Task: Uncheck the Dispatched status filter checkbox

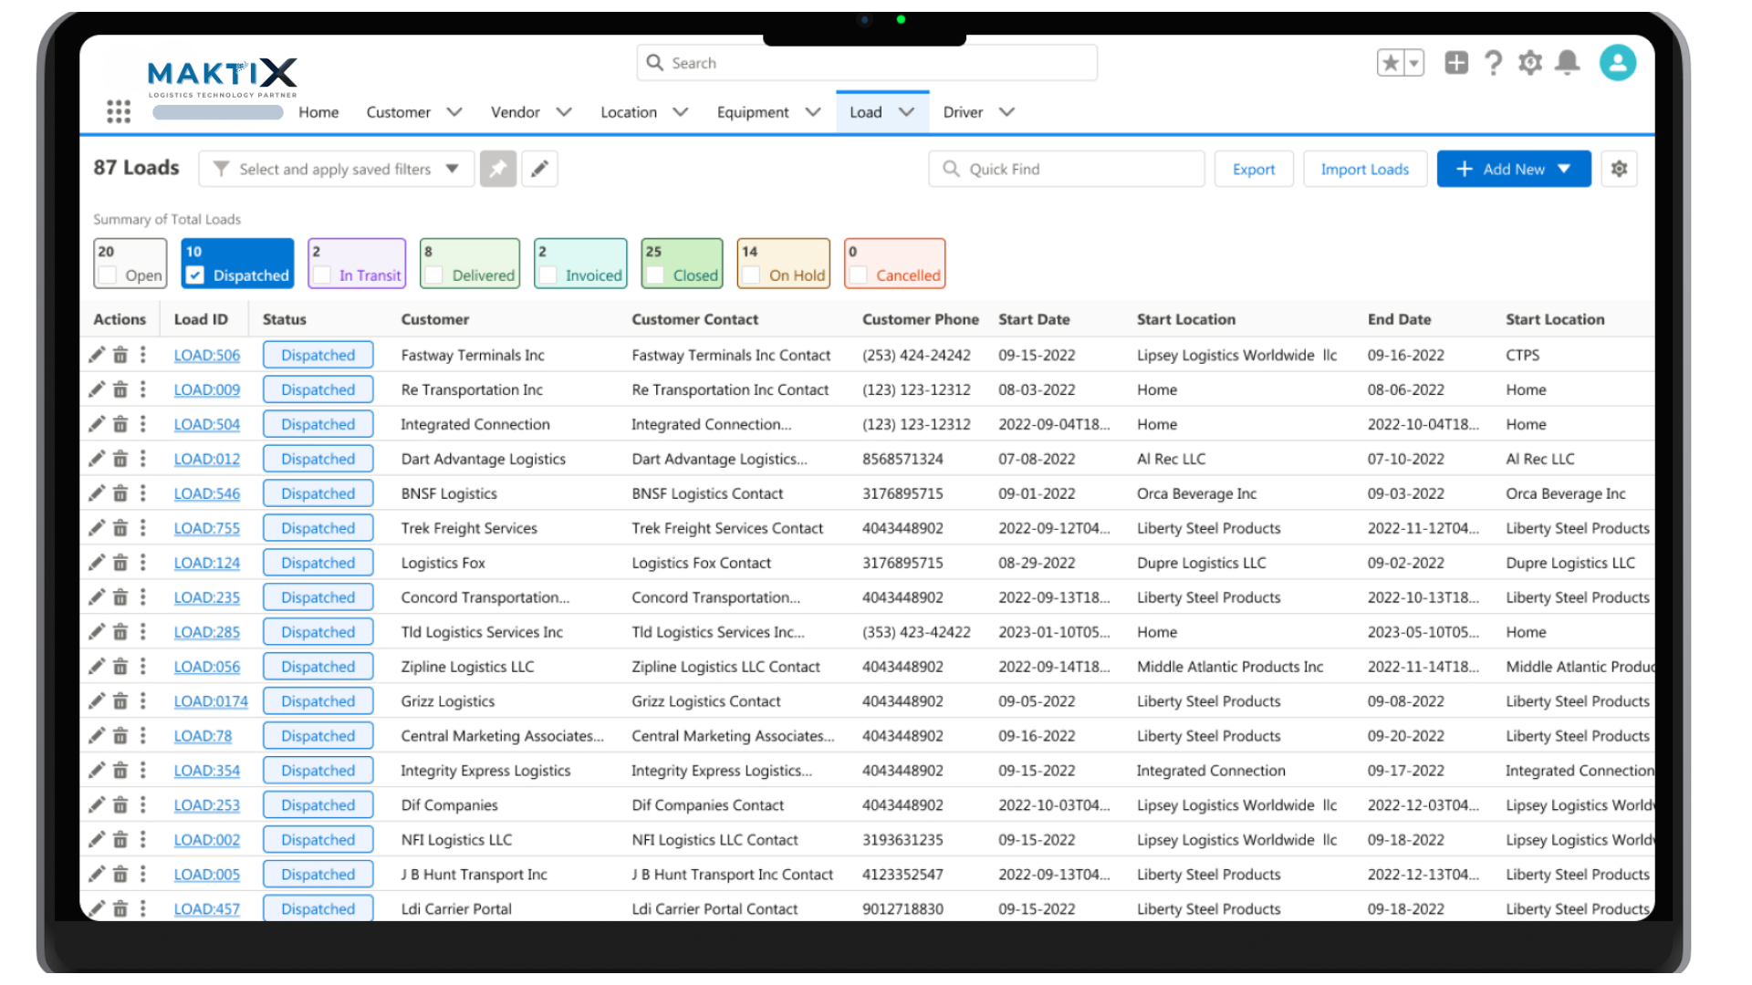Action: click(x=195, y=275)
